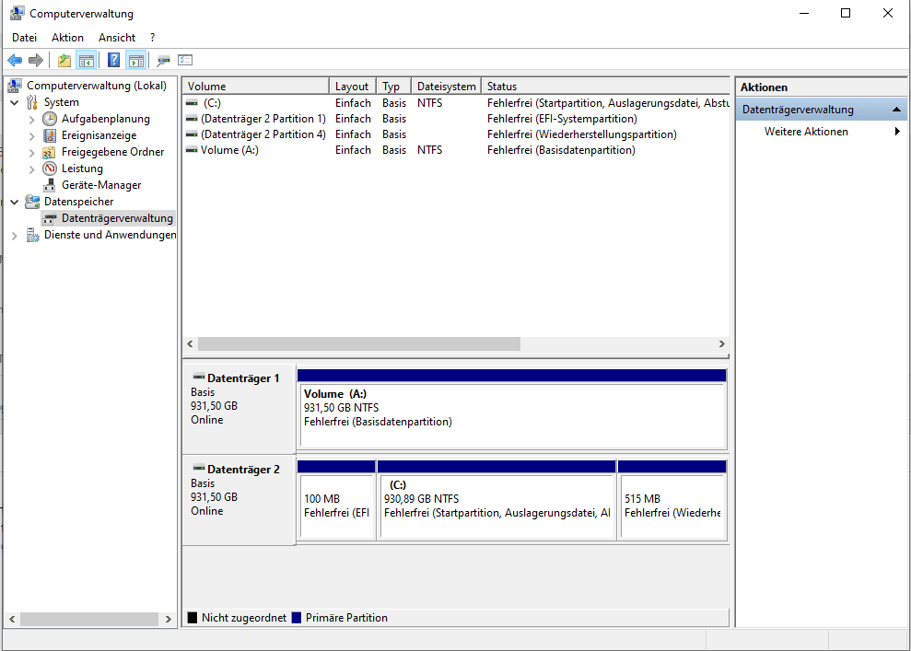Select the 515 MB recovery partition block
This screenshot has width=911, height=651.
672,500
